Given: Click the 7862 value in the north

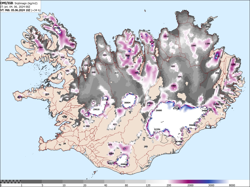Looking at the screenshot, I should coord(127,56).
